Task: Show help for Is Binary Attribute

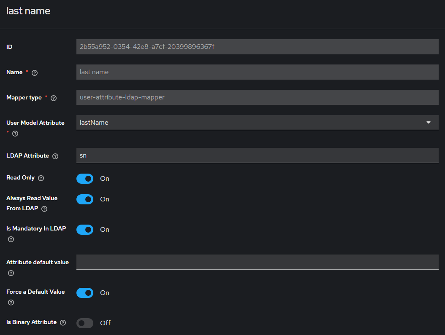Action: click(x=63, y=322)
